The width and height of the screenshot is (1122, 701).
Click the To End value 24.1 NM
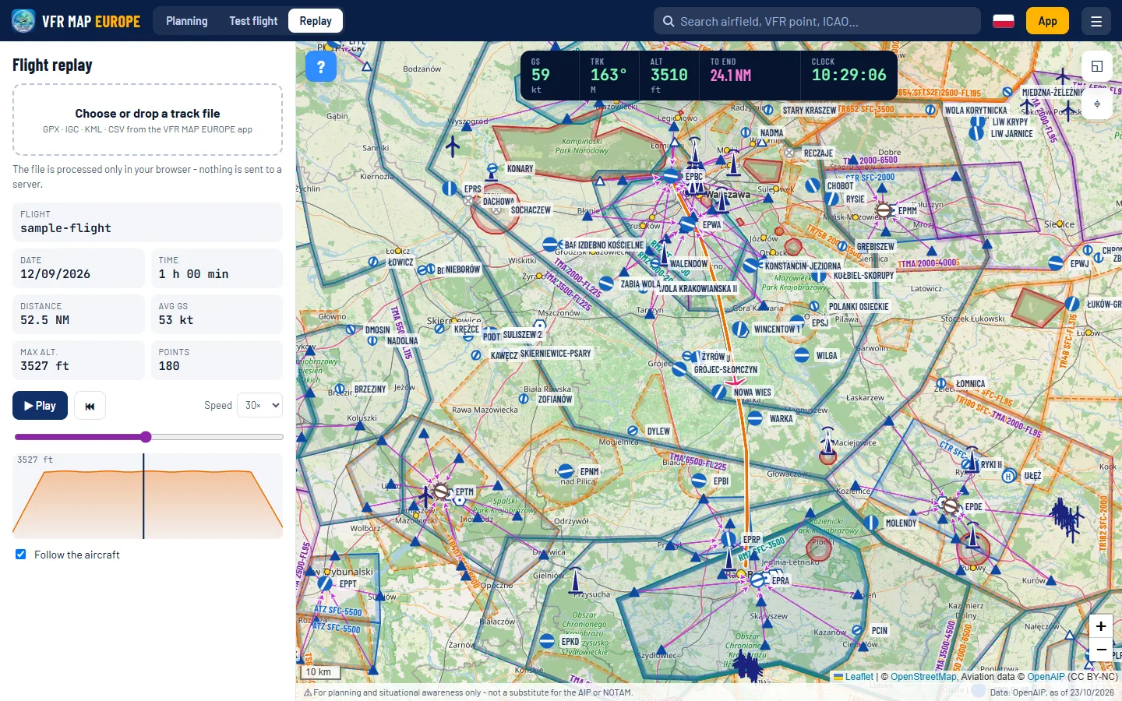pyautogui.click(x=731, y=76)
